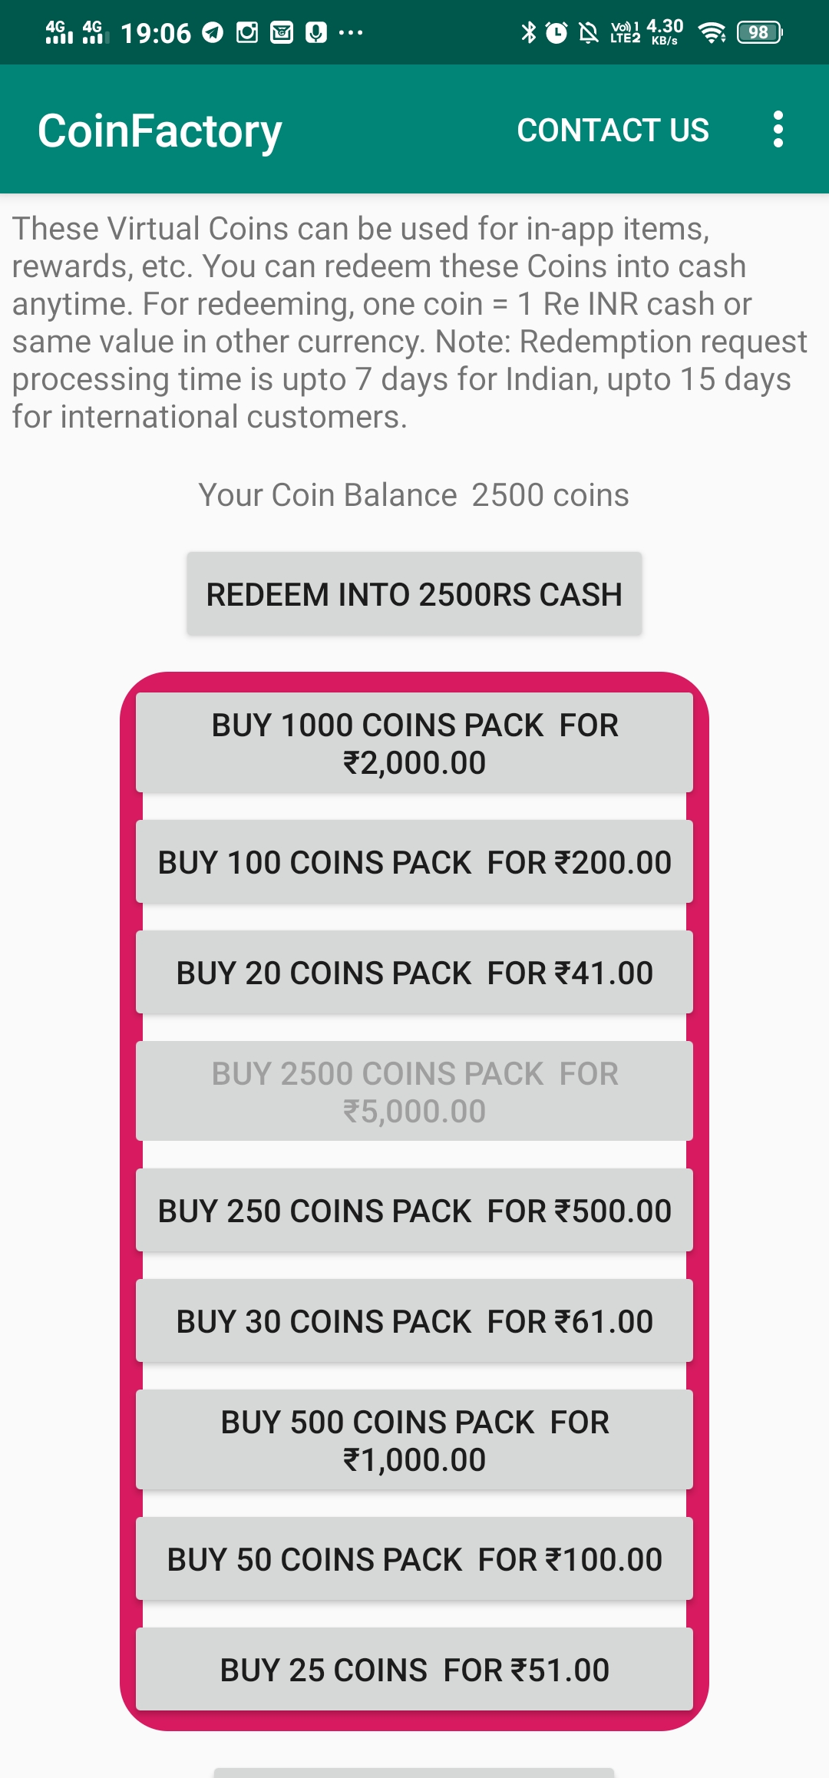Screen dimensions: 829x1778
Task: Tap the CoinFactory app title
Action: pos(160,131)
